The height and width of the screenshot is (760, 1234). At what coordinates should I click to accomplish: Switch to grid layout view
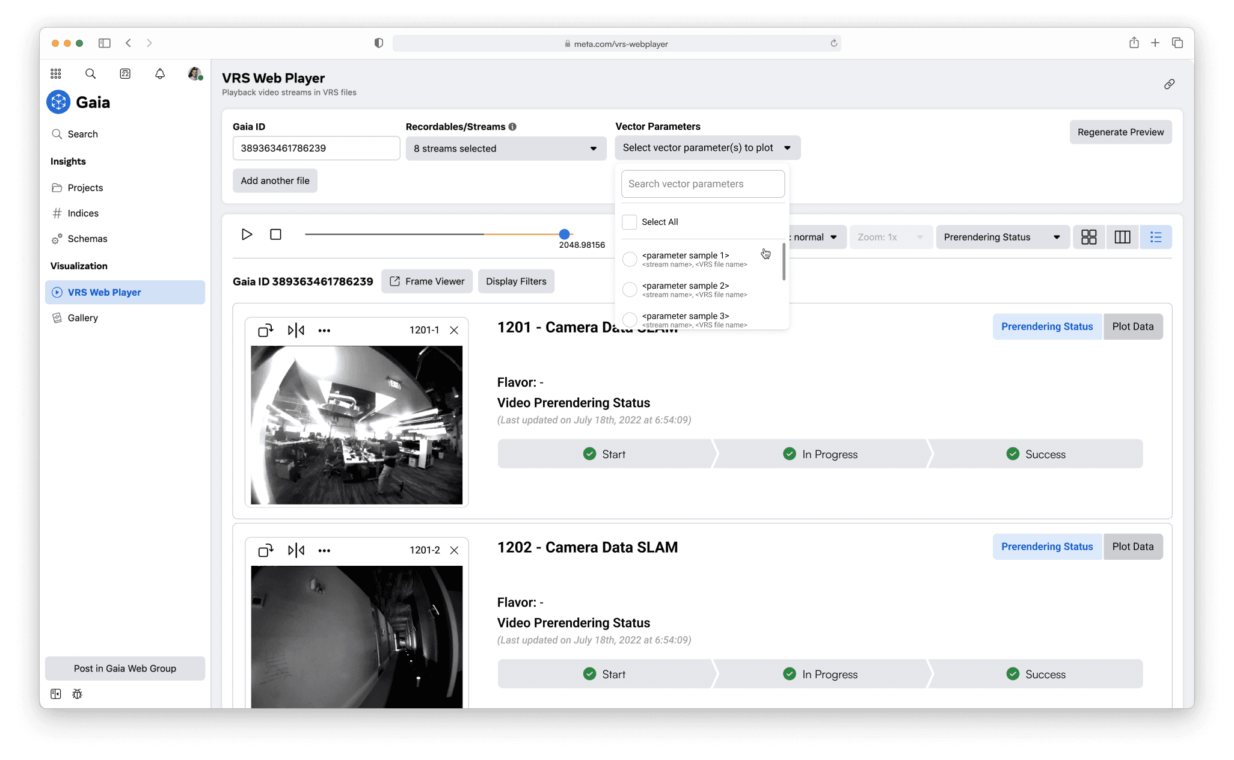pos(1089,237)
